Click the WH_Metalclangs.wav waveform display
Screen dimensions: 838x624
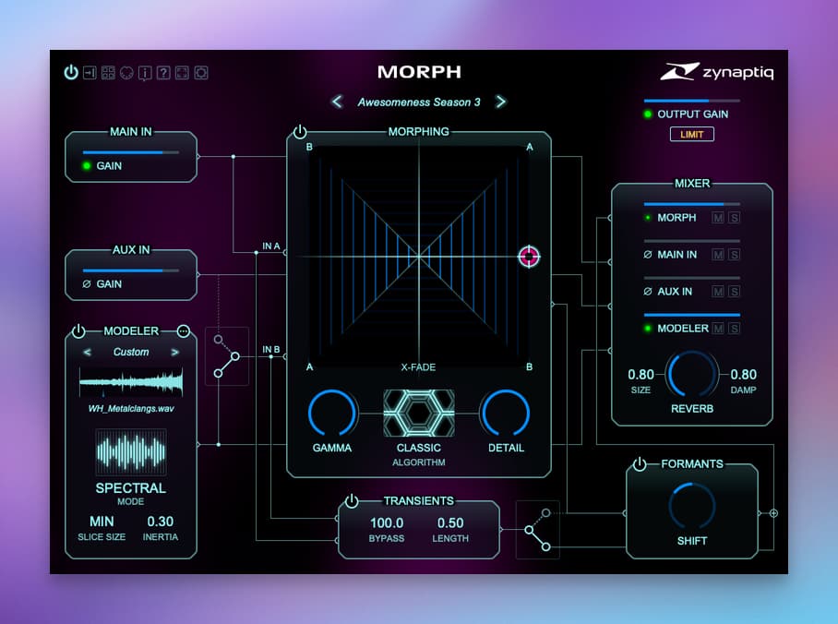click(131, 382)
